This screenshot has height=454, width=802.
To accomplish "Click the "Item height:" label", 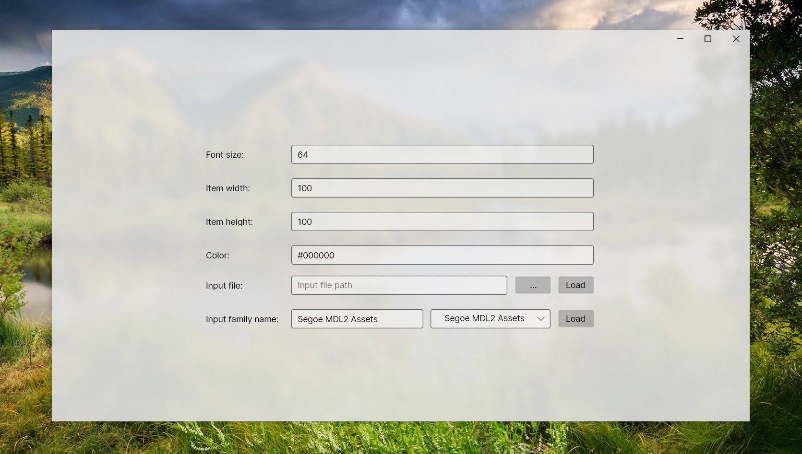I will click(229, 222).
